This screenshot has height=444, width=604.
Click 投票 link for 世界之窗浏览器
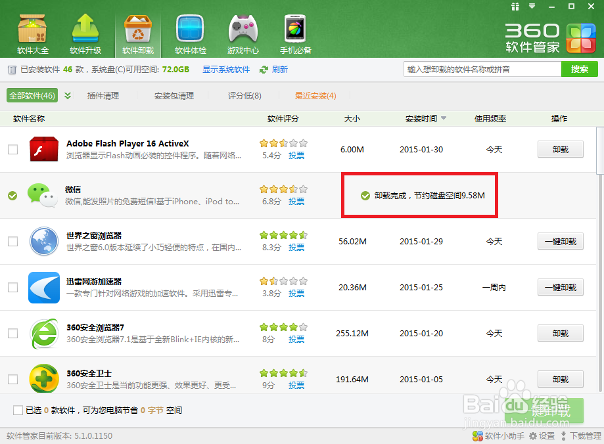tap(296, 247)
